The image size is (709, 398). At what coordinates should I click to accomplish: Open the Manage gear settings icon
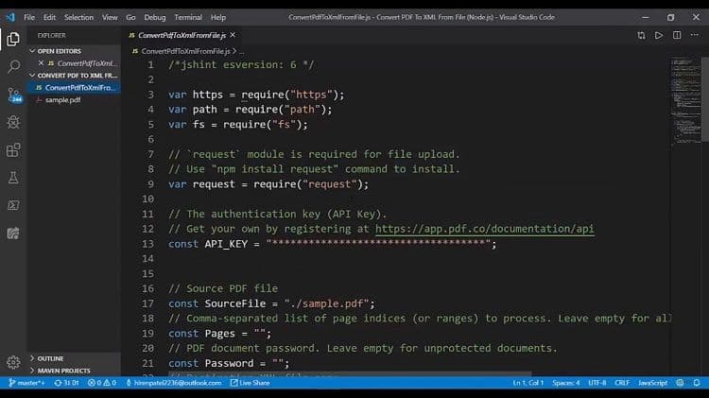(x=13, y=362)
